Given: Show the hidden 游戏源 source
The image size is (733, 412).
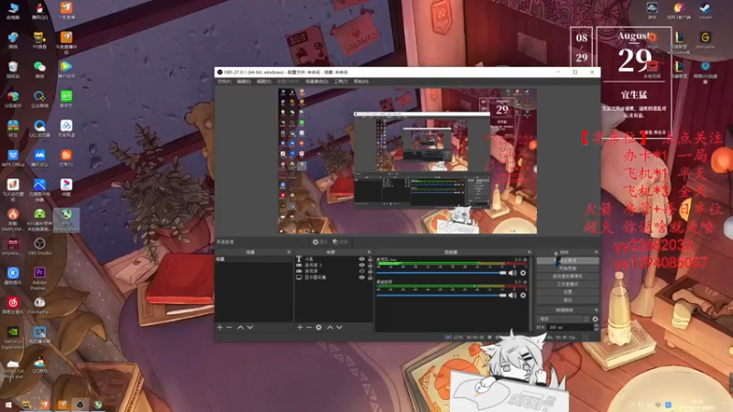Looking at the screenshot, I should [x=361, y=271].
